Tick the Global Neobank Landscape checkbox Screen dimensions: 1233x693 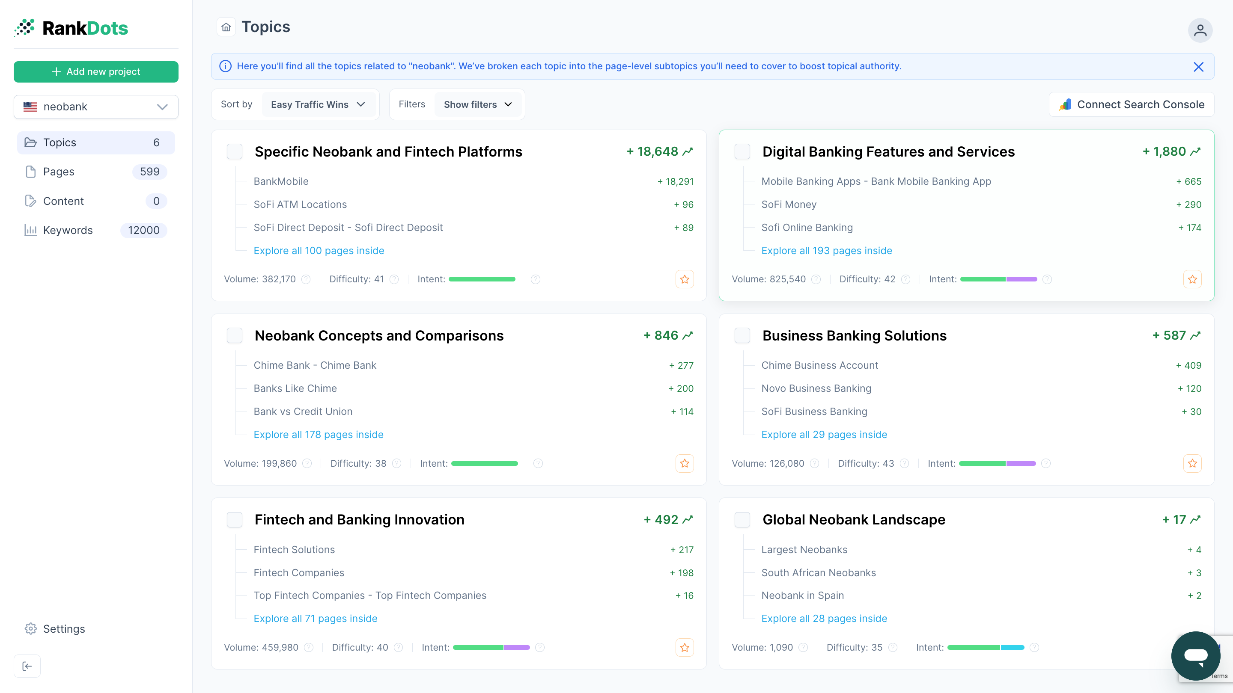coord(742,520)
